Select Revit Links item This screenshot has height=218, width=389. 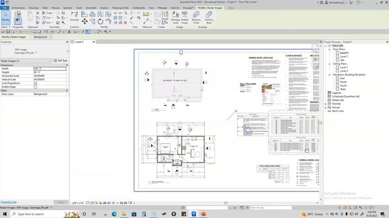pos(338,111)
